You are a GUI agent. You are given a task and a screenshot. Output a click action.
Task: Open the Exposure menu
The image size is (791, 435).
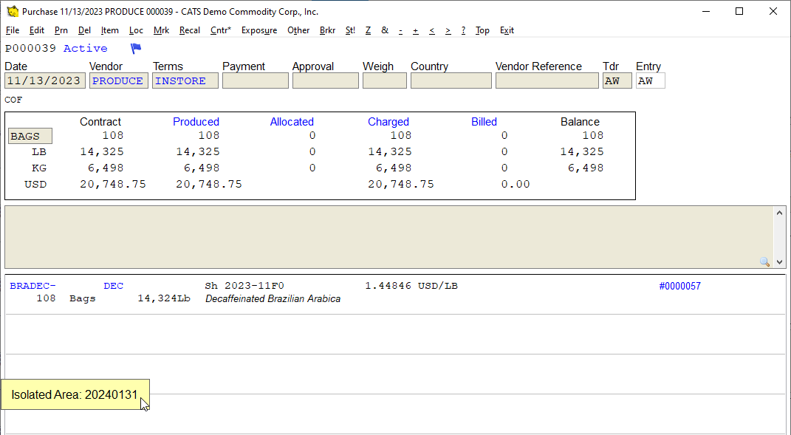coord(259,30)
